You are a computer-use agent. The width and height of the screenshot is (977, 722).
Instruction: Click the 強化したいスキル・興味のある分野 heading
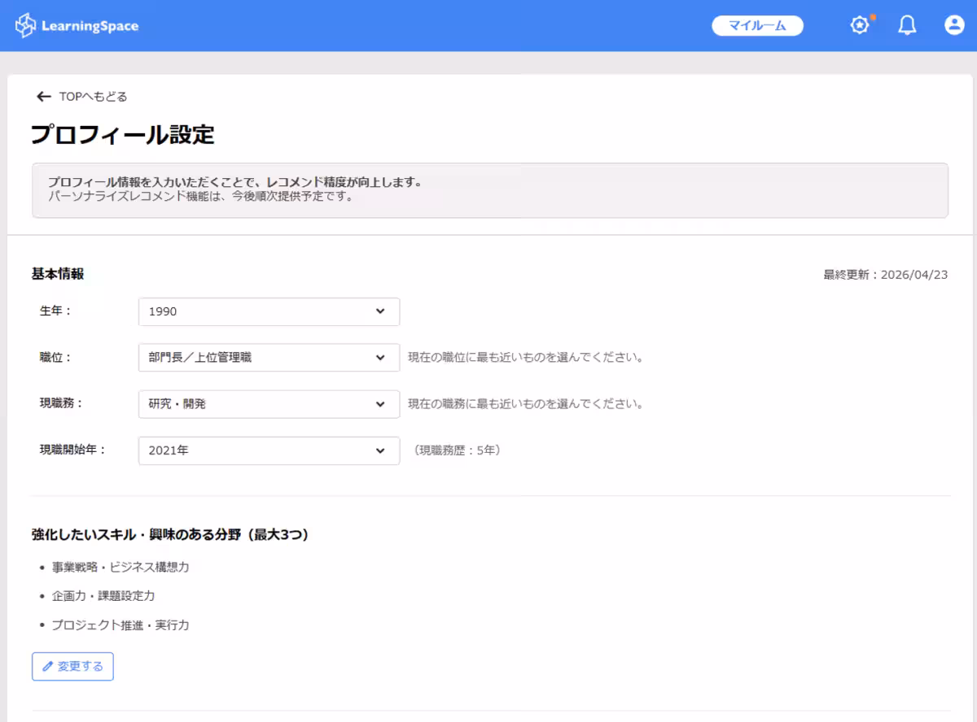170,535
